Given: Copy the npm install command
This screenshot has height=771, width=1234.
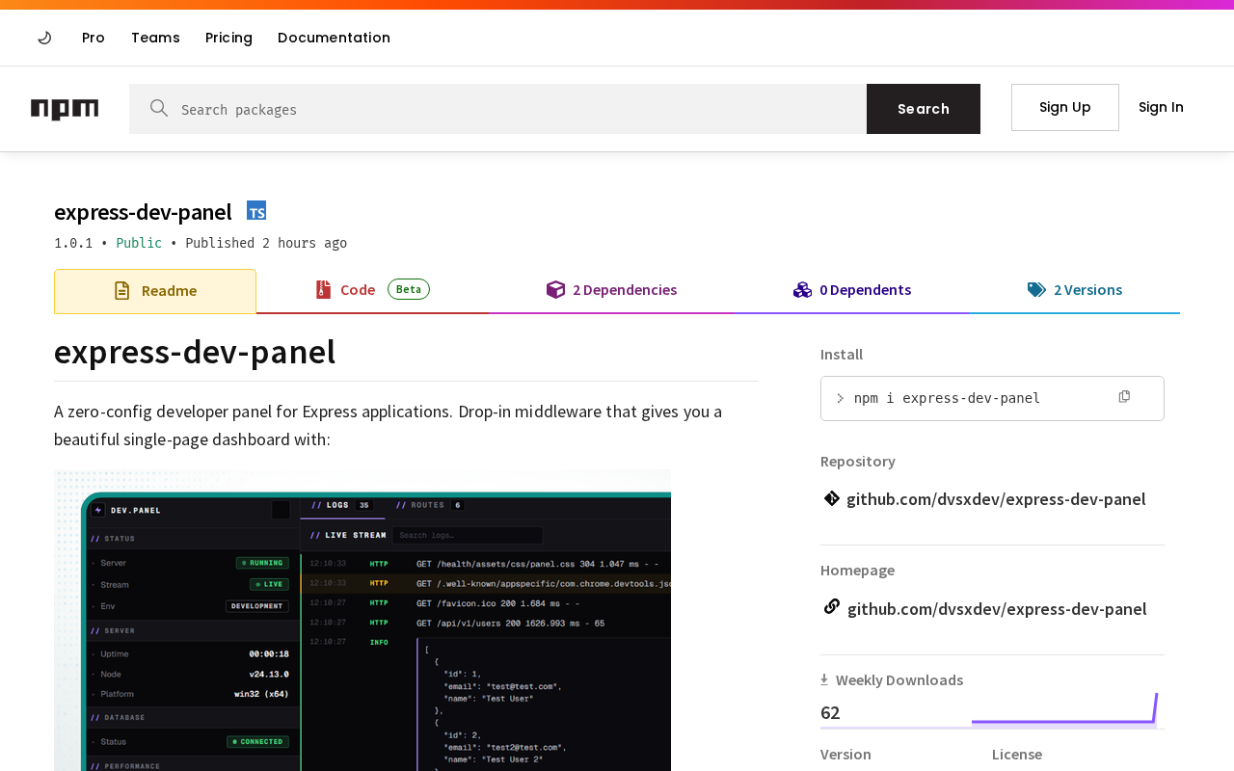Looking at the screenshot, I should pyautogui.click(x=1124, y=397).
